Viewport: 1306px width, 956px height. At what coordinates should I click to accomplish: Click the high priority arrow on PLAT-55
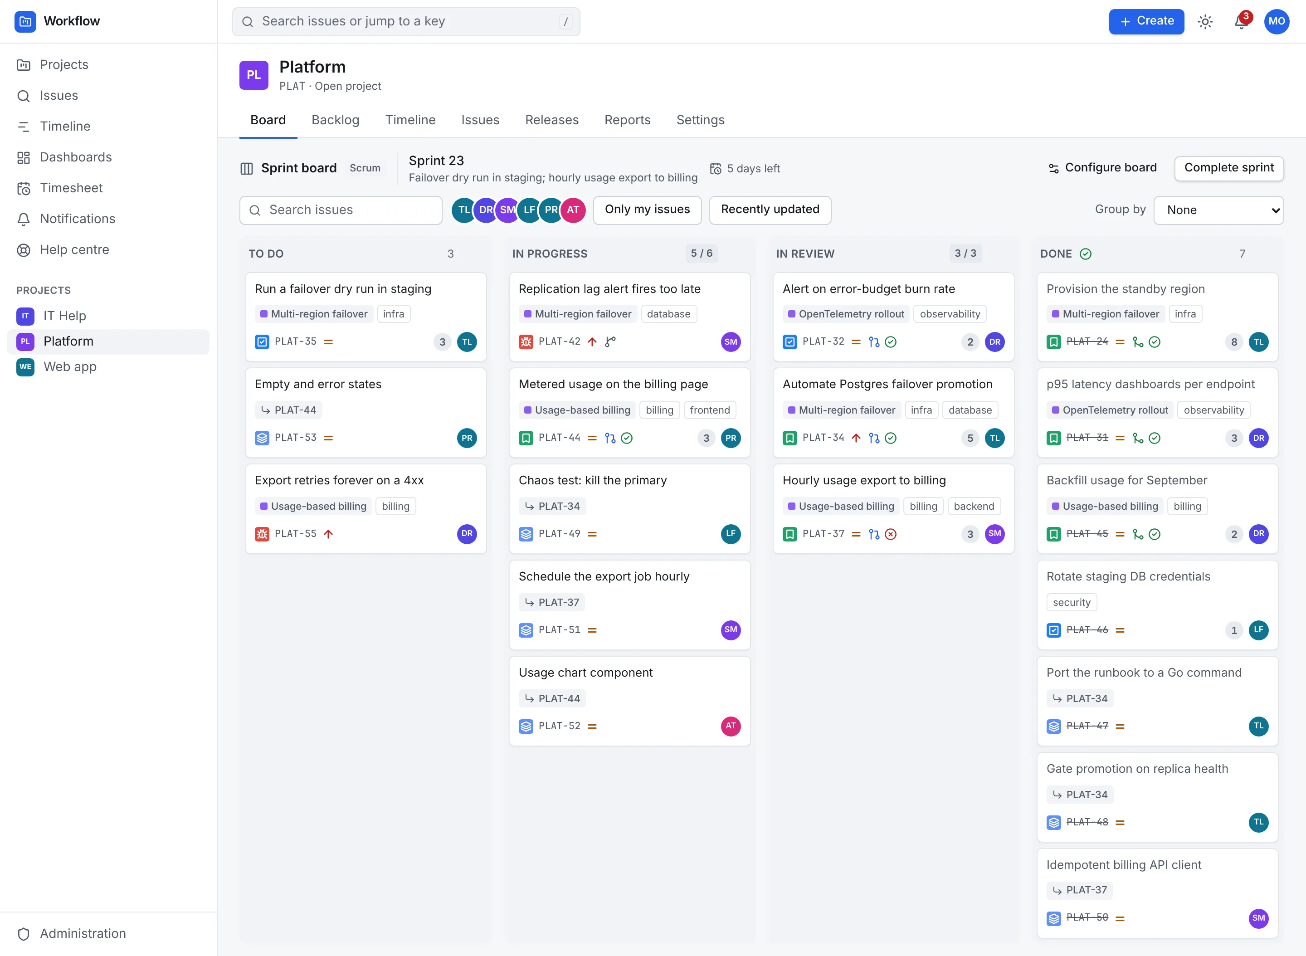coord(328,534)
